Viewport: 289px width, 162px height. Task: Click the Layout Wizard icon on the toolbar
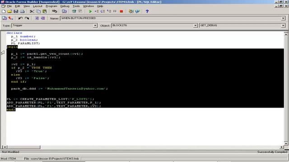coord(131,11)
